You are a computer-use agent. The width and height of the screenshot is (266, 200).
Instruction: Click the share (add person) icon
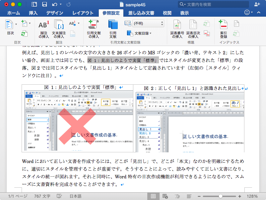(x=257, y=4)
